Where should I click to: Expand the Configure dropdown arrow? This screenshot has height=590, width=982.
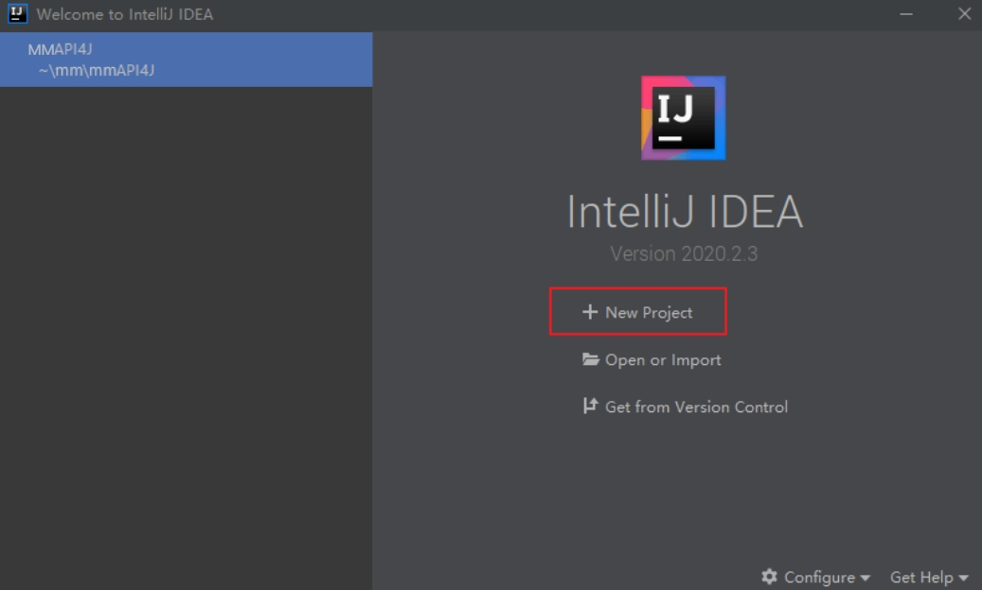(x=866, y=578)
